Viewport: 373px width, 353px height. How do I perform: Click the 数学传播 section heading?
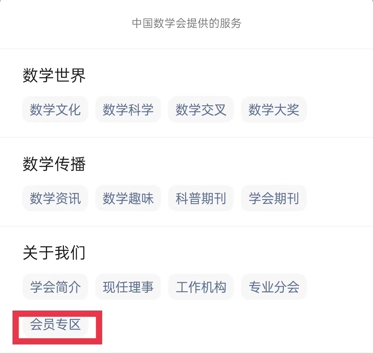[54, 164]
